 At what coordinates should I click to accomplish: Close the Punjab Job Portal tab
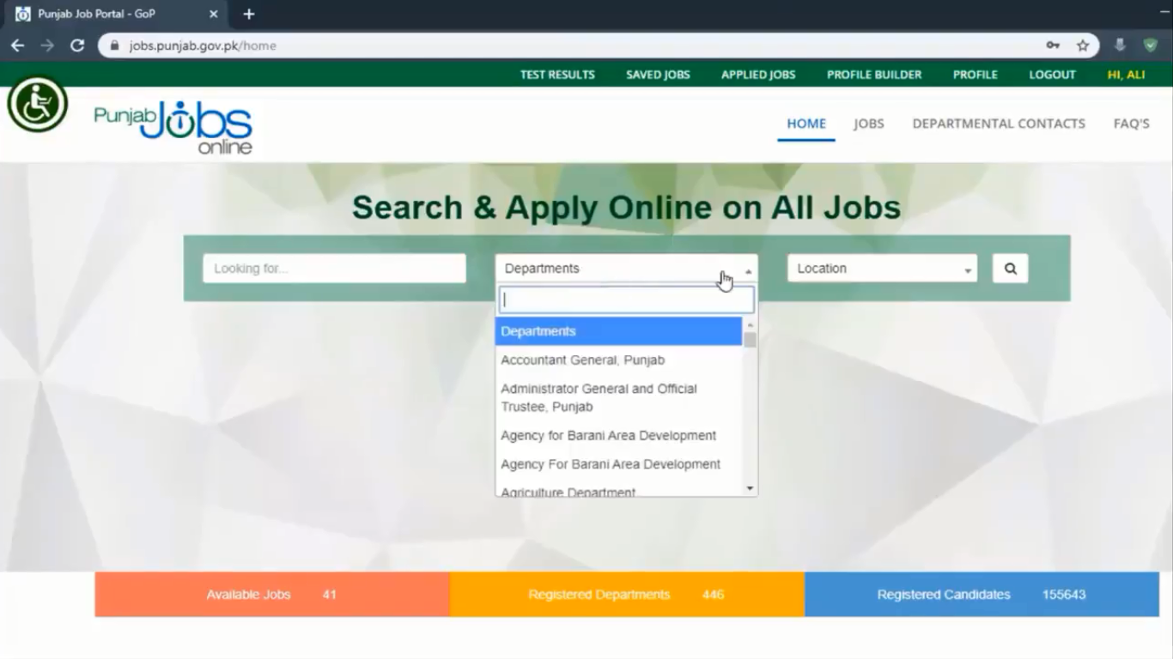click(214, 15)
